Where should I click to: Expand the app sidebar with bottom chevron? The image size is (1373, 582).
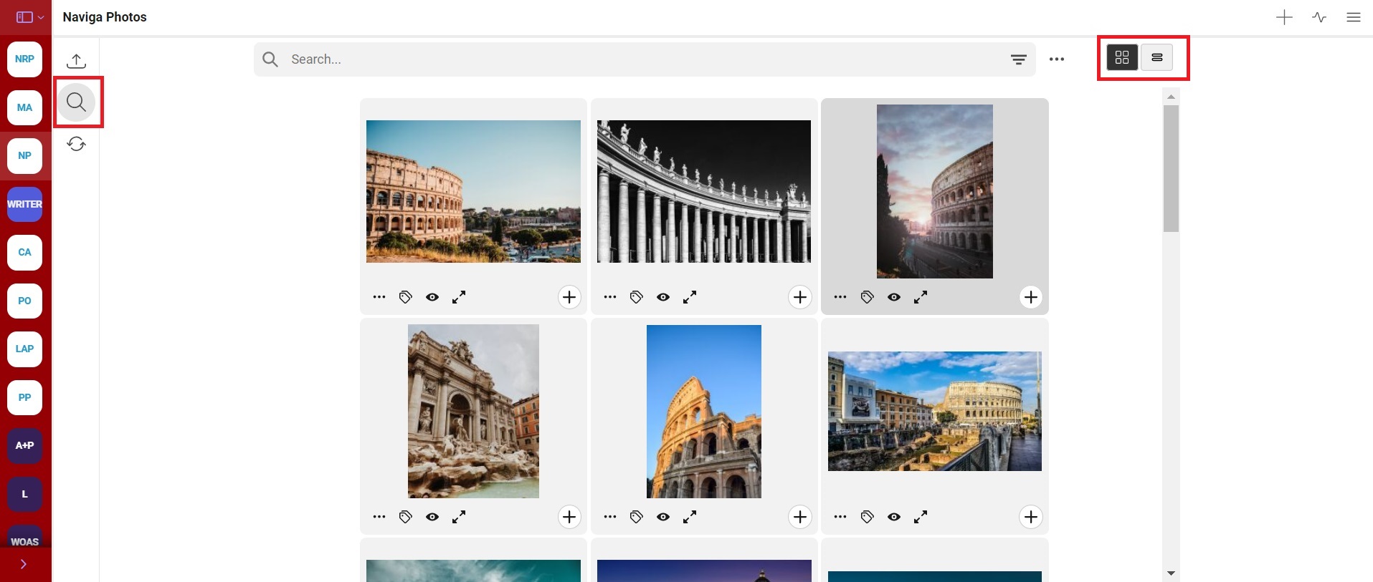click(x=24, y=564)
